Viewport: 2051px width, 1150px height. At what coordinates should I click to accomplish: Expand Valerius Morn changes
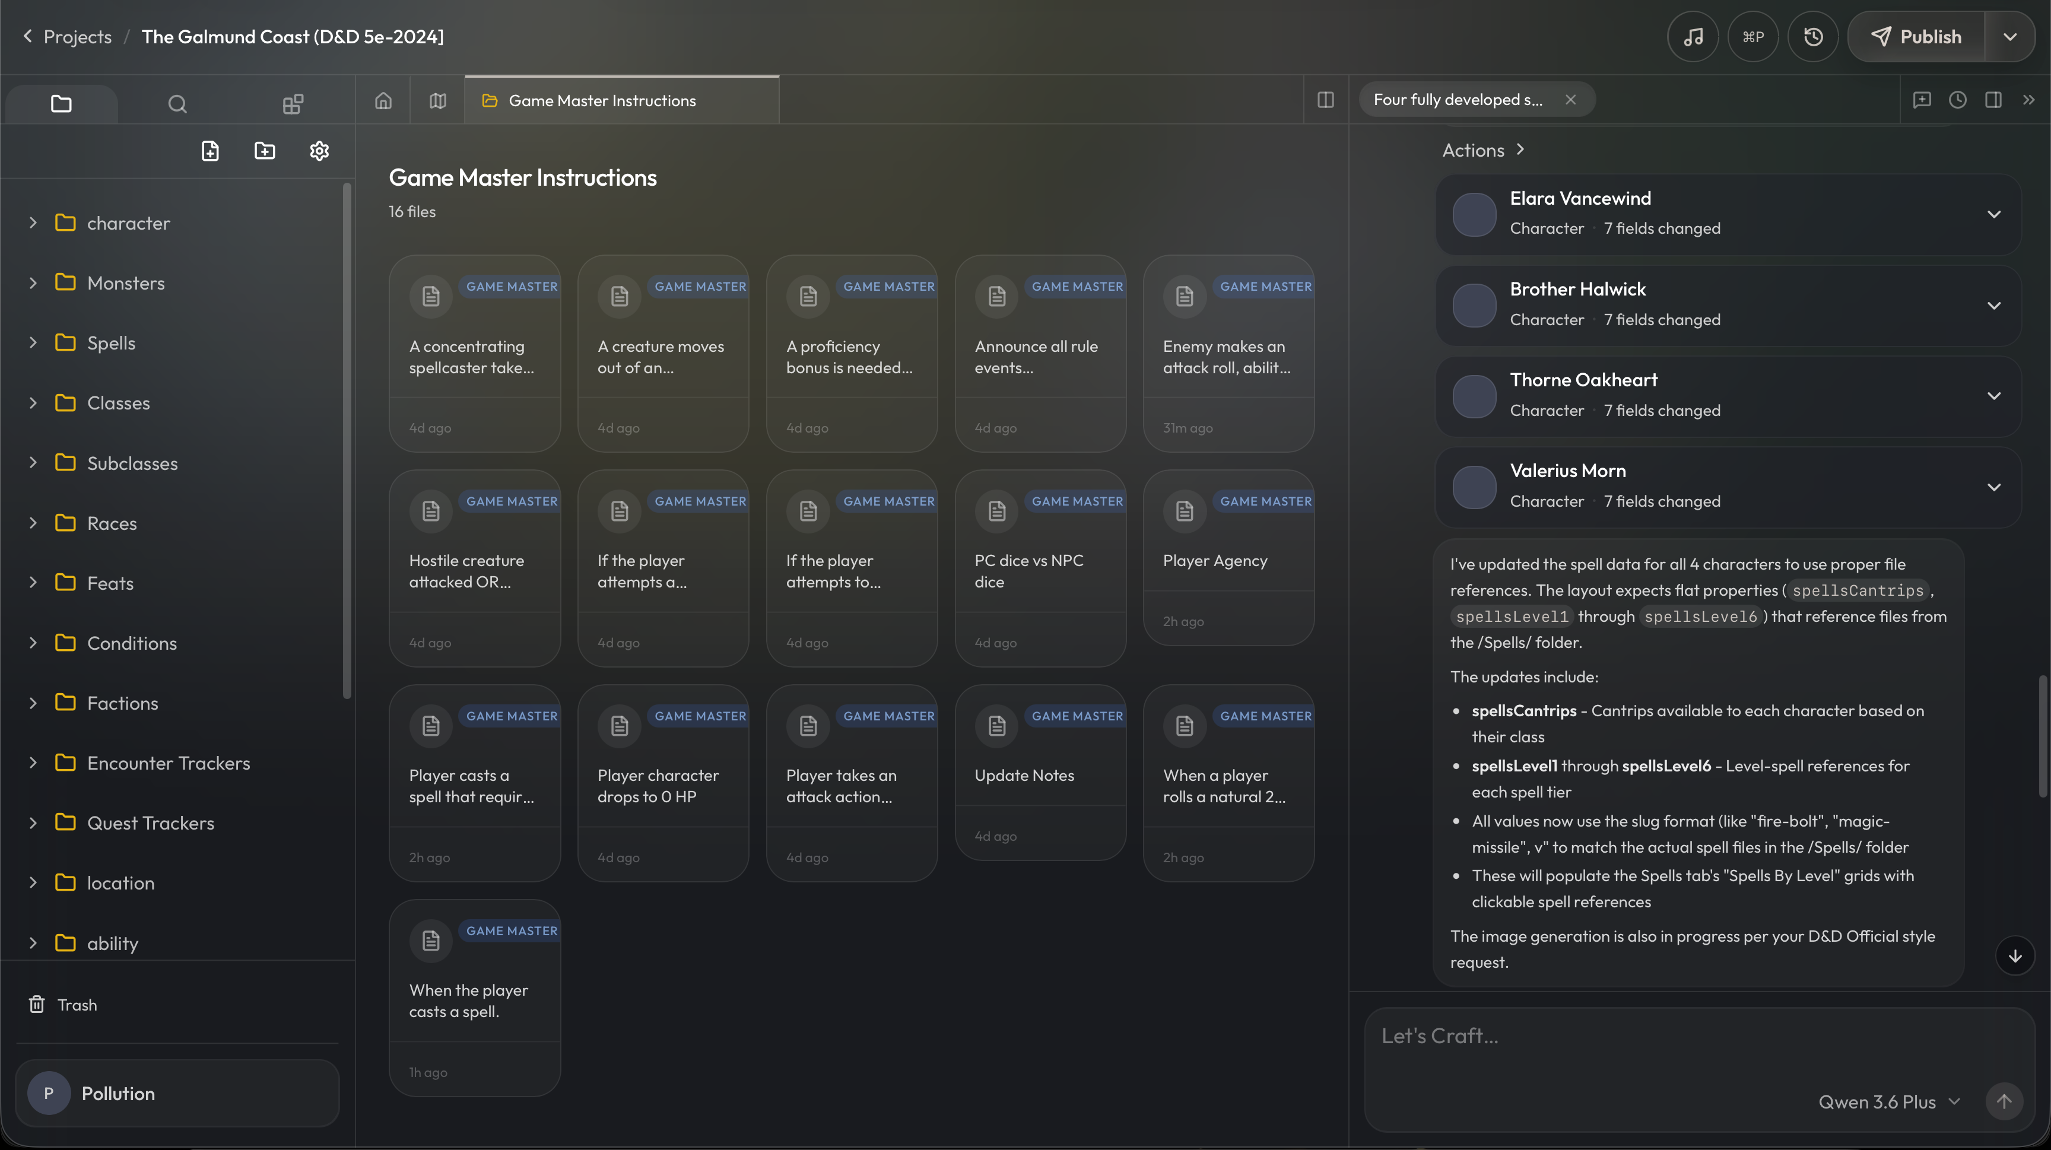click(1993, 486)
